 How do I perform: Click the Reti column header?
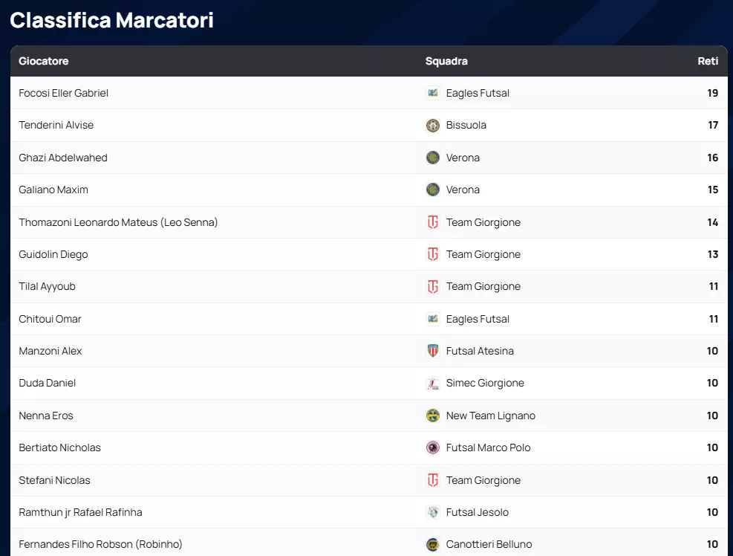coord(708,61)
